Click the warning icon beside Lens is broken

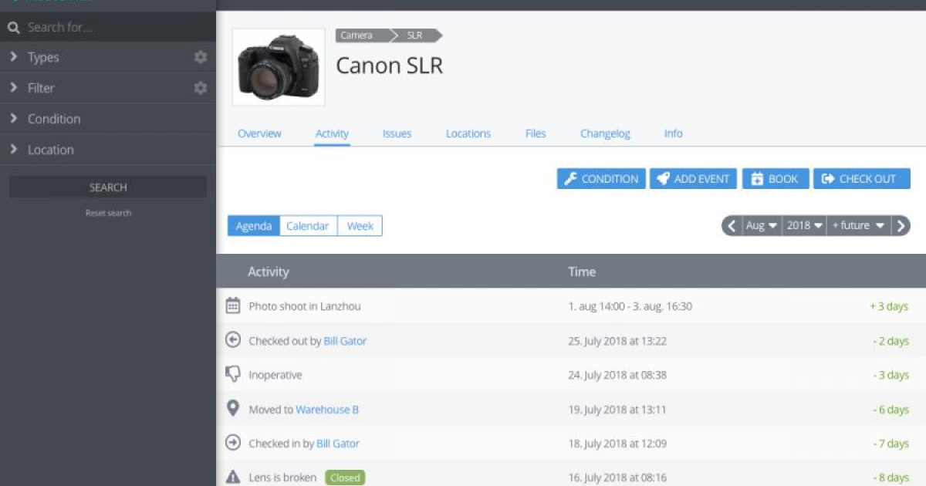pyautogui.click(x=232, y=477)
